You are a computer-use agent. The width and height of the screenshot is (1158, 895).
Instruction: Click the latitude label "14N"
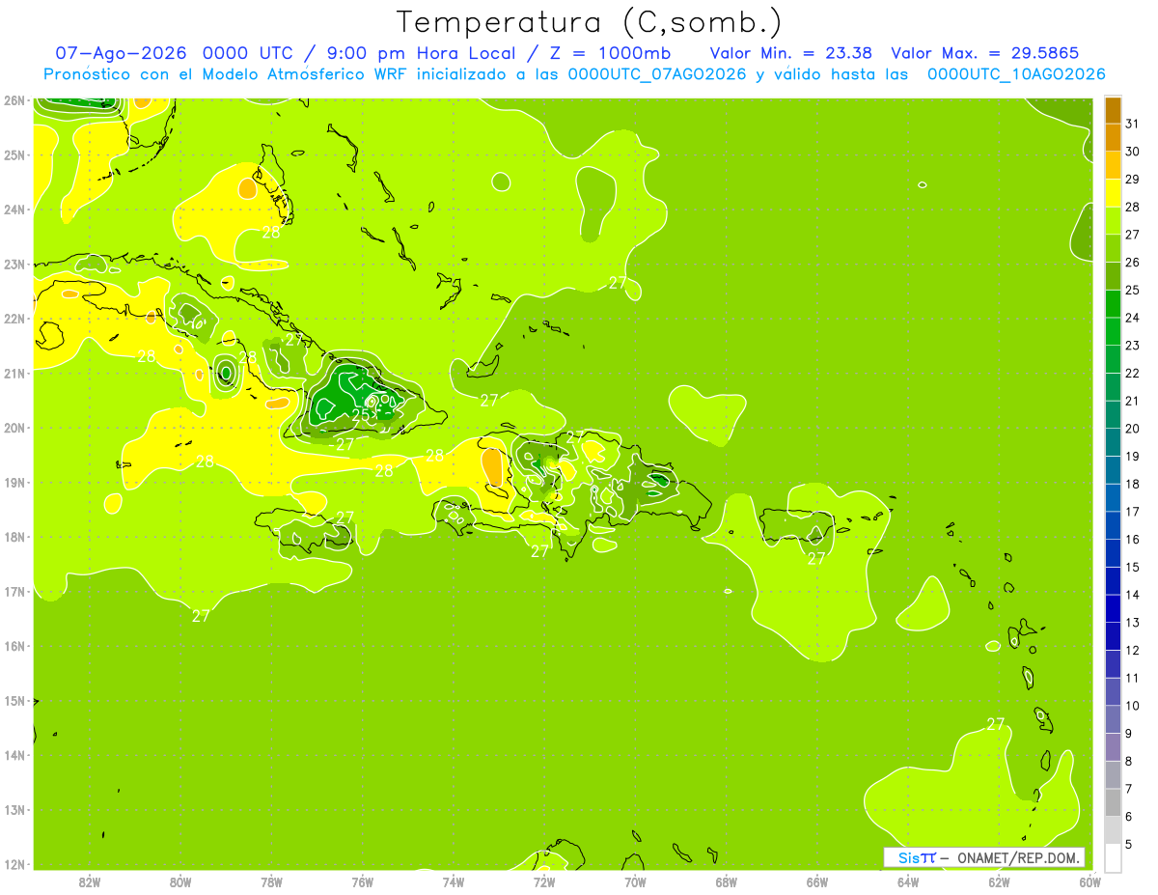[x=14, y=755]
